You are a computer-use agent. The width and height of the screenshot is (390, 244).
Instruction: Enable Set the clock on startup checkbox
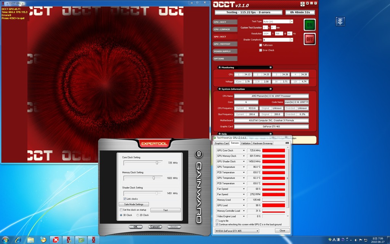tap(121, 210)
